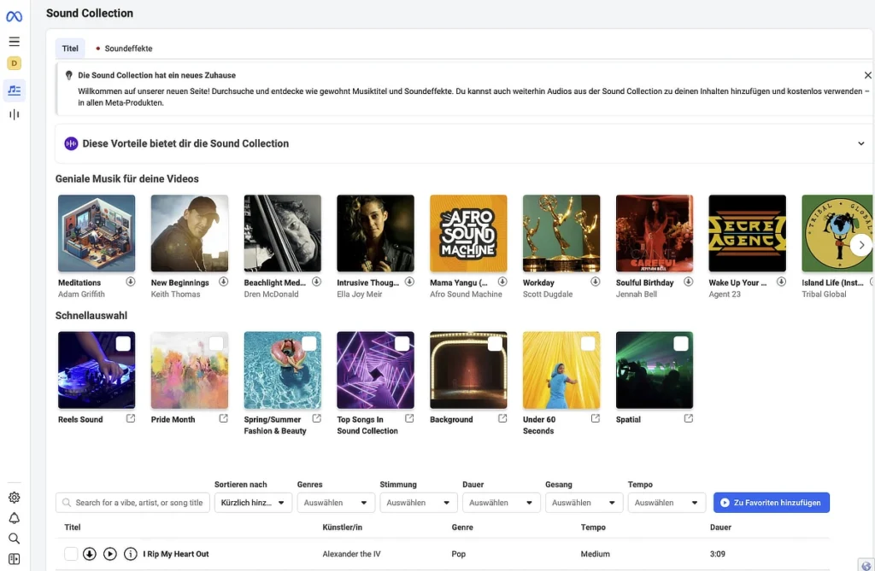The width and height of the screenshot is (875, 571).
Task: Play I Rip My Heart Out
Action: 110,554
